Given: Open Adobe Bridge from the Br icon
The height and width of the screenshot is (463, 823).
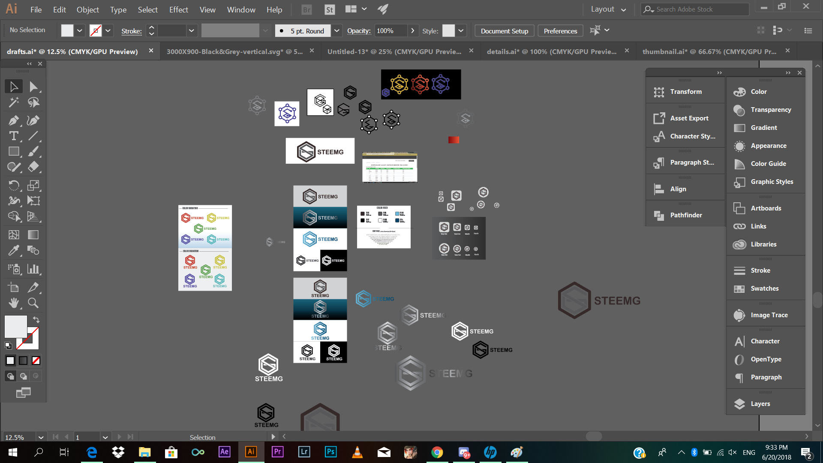Looking at the screenshot, I should pyautogui.click(x=306, y=9).
